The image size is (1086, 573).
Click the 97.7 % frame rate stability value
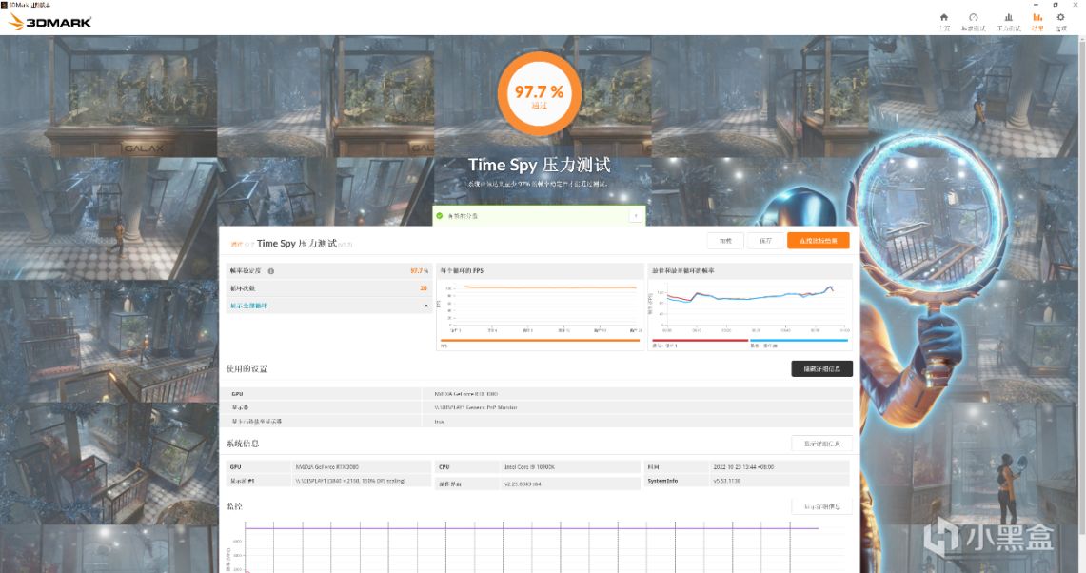419,271
